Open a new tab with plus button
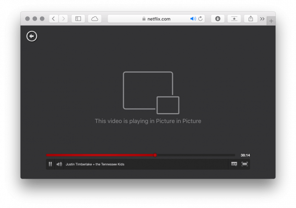This screenshot has width=296, height=208. (x=271, y=21)
